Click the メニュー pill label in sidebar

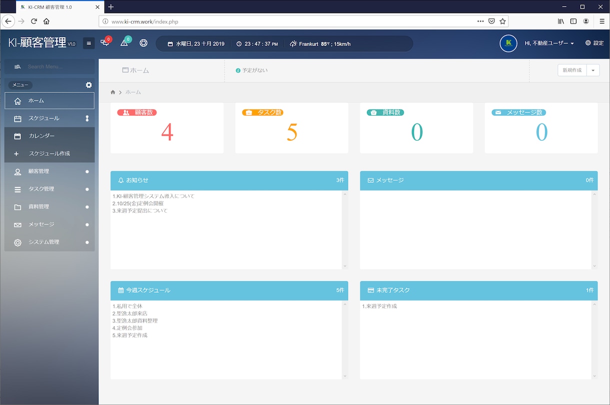pos(20,85)
